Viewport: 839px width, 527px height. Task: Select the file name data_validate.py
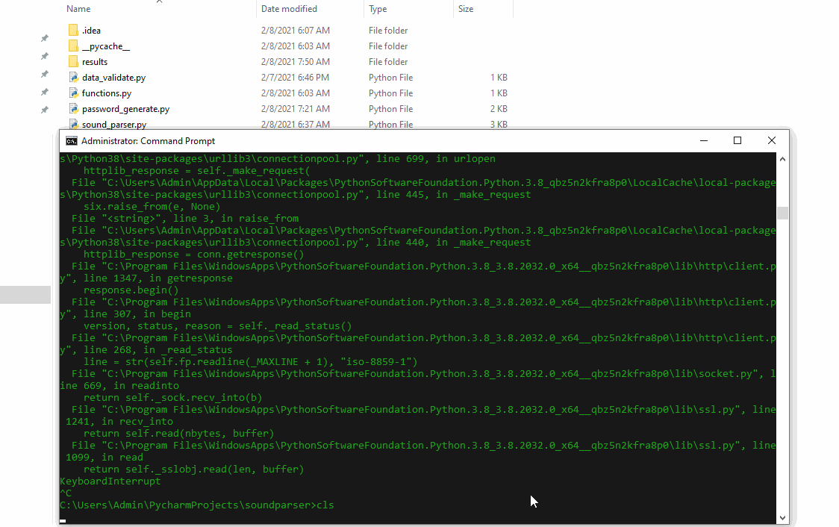coord(113,78)
